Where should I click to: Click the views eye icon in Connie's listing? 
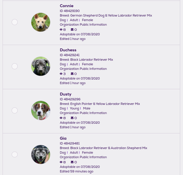(x=61, y=30)
